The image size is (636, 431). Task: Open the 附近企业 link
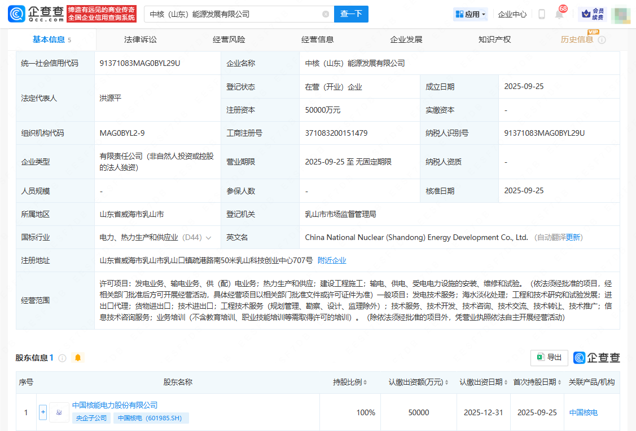click(332, 260)
